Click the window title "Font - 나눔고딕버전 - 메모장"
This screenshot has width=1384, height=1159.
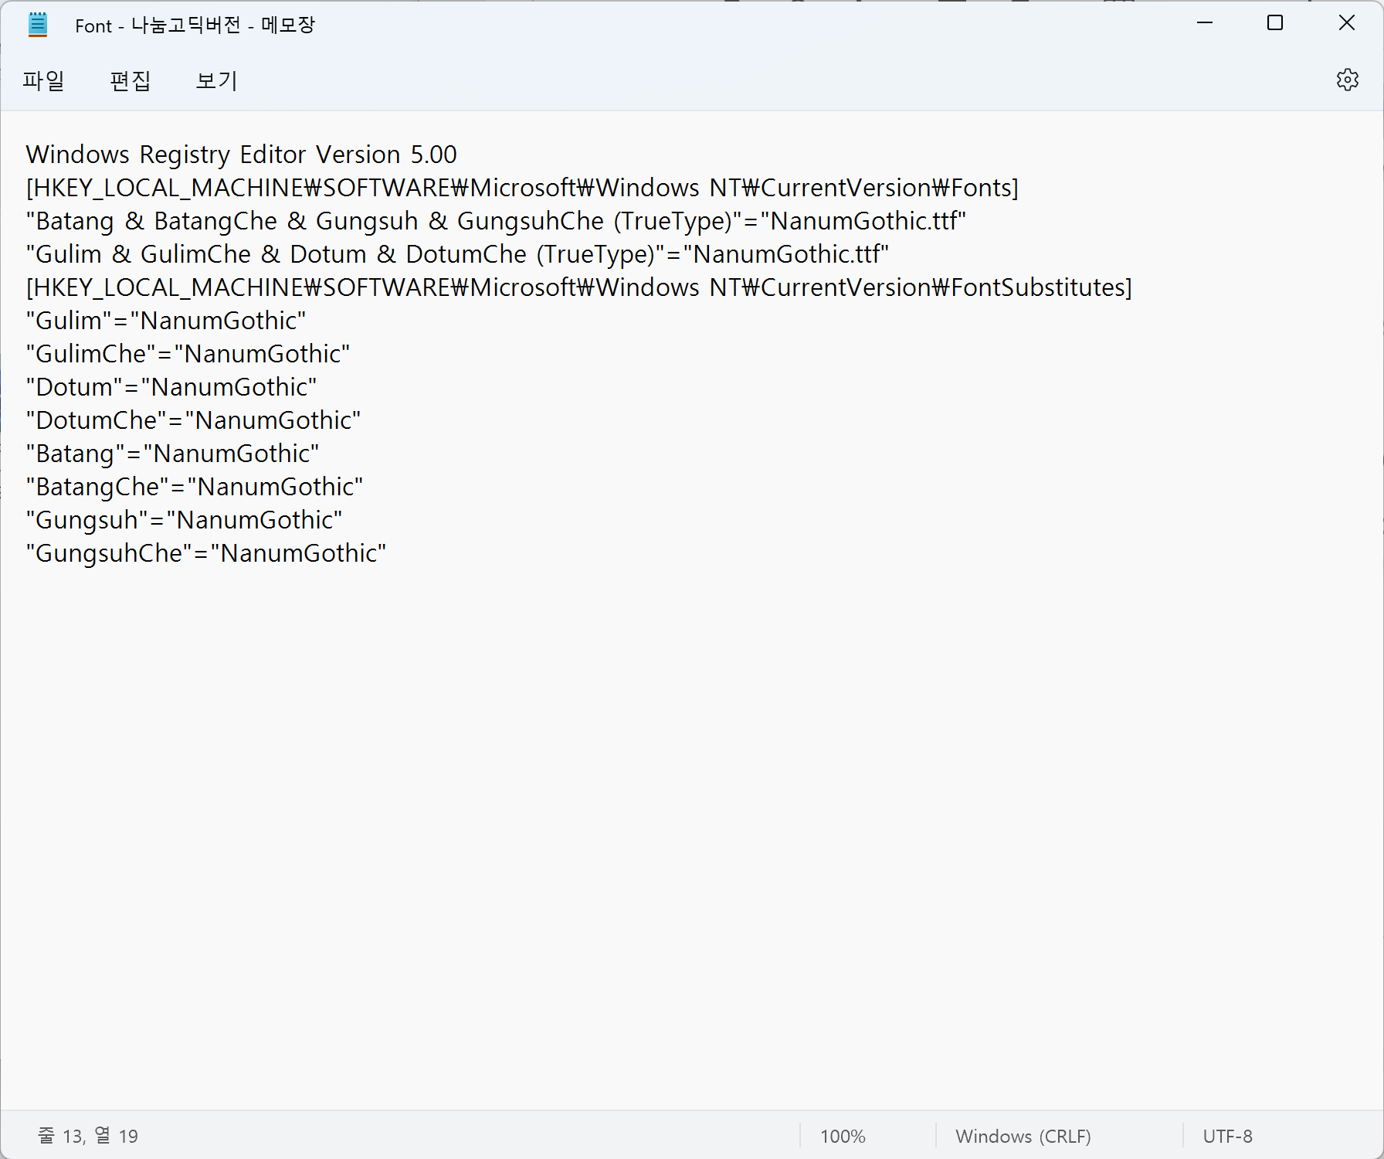coord(195,25)
